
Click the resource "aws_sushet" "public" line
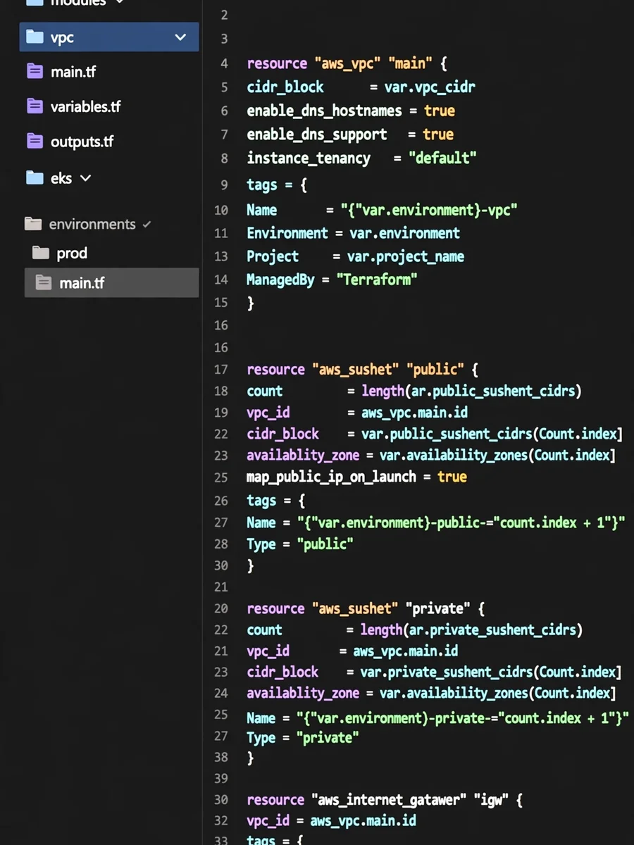[362, 369]
